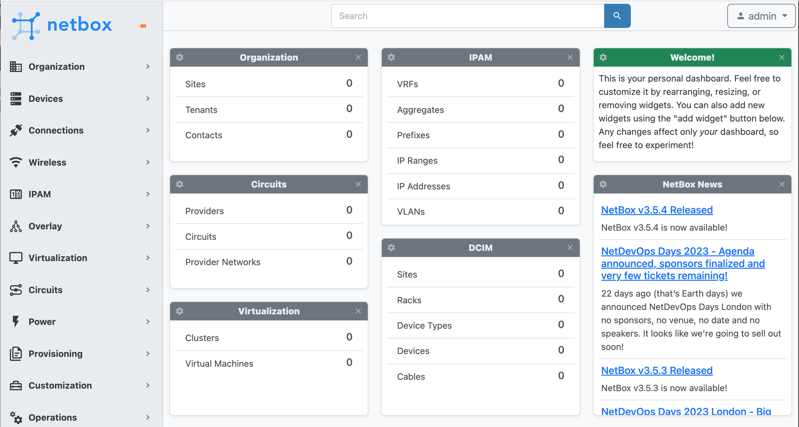Image resolution: width=799 pixels, height=427 pixels.
Task: Unpin the sidebar with the orange pin
Action: (143, 26)
